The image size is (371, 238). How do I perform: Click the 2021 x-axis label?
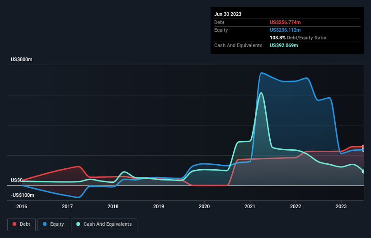pos(250,206)
